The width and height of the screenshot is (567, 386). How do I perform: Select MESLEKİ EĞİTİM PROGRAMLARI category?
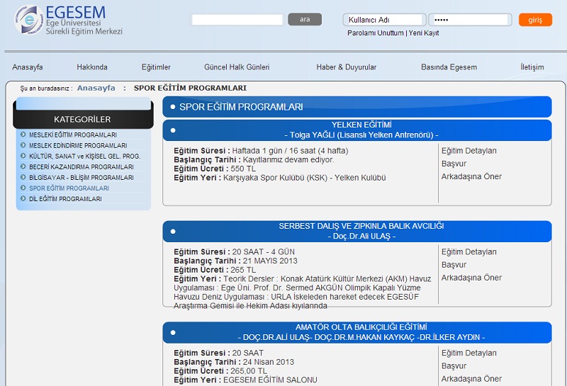point(73,135)
